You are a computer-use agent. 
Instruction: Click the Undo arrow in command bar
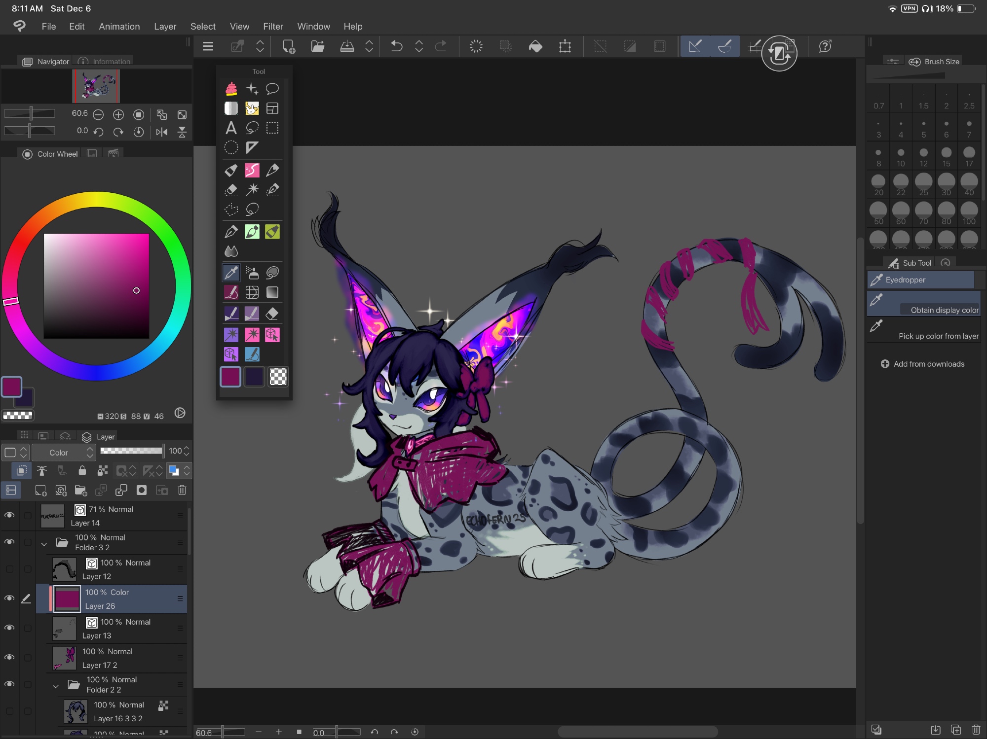click(x=396, y=46)
